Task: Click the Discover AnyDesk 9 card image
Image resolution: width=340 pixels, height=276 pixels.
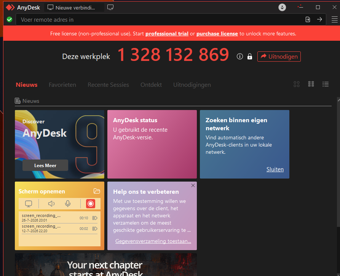Action: coord(59,144)
